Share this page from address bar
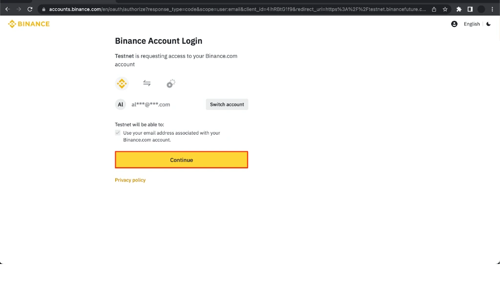This screenshot has height=281, width=500. 434,9
